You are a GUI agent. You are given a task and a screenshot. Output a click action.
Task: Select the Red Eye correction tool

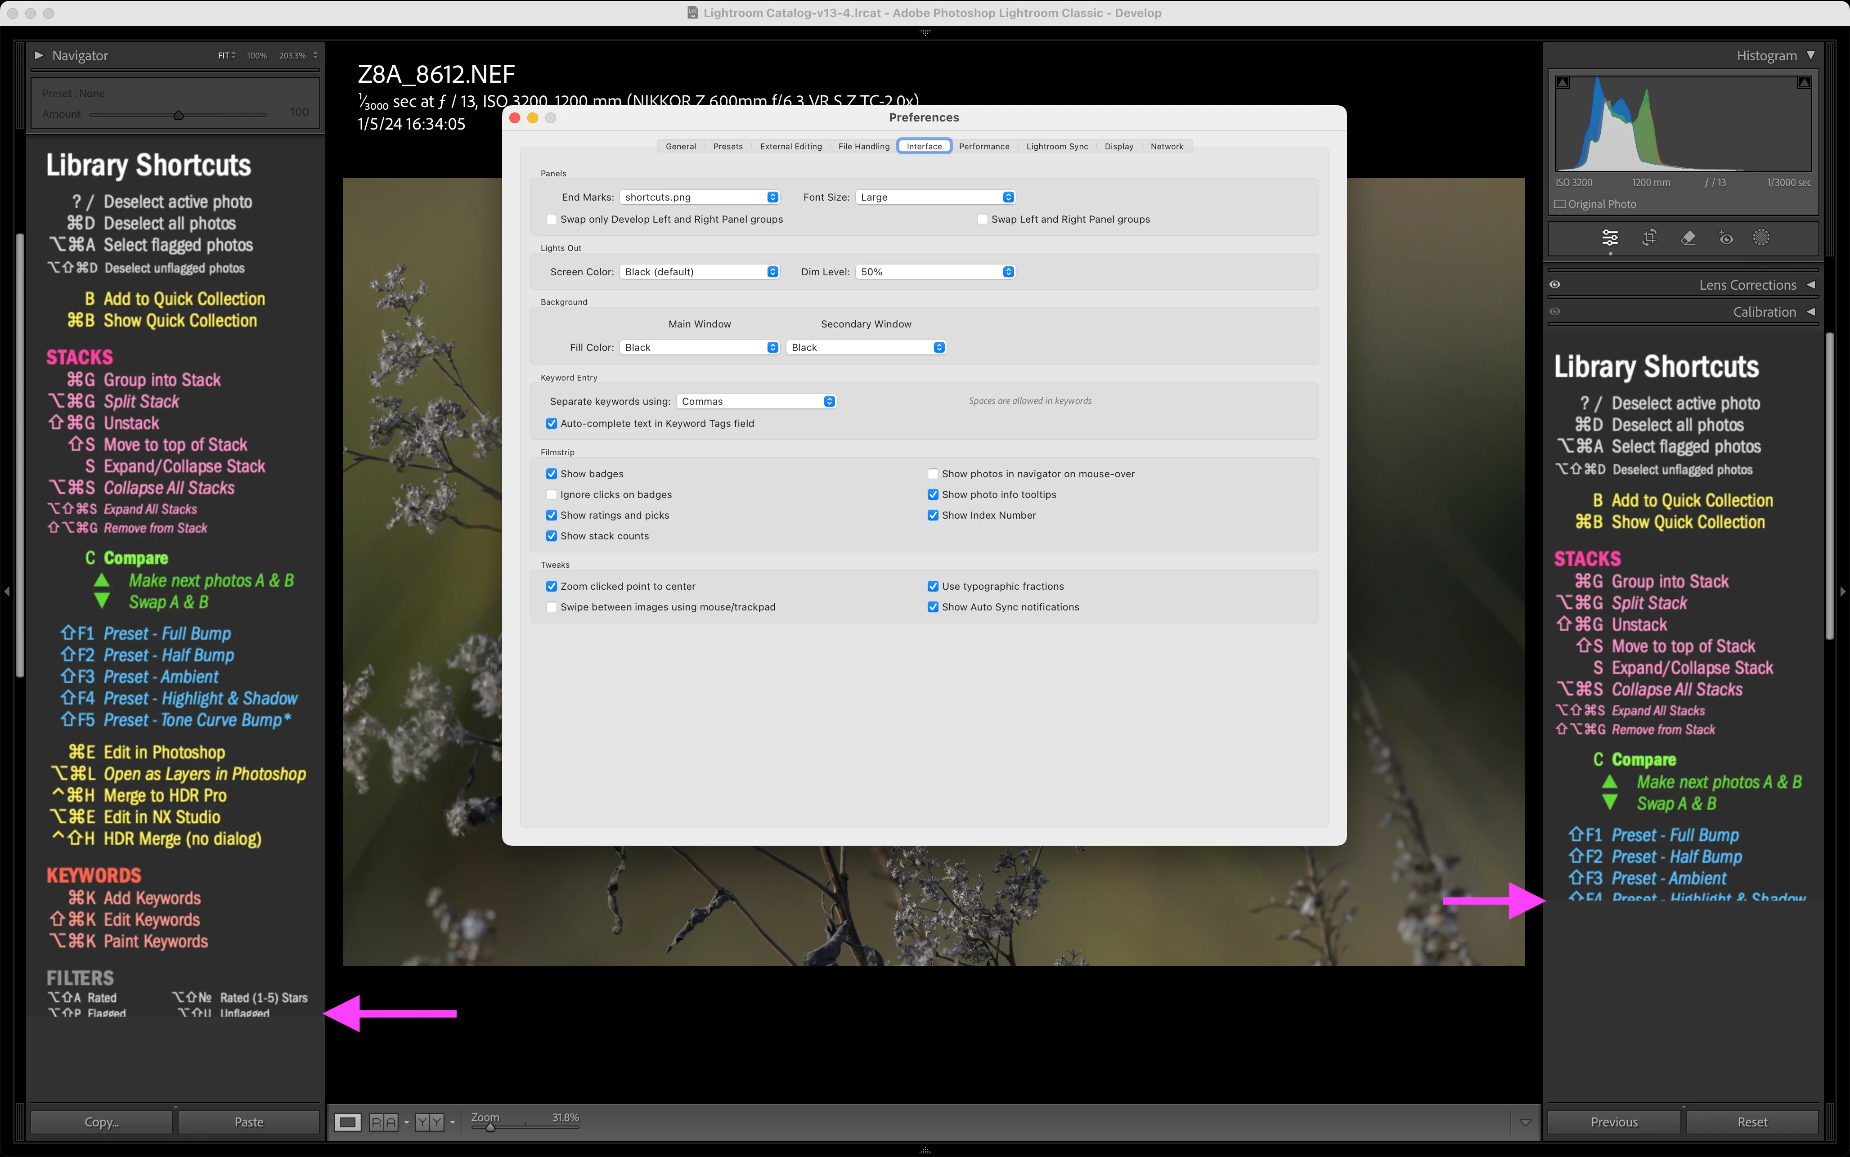(x=1725, y=237)
